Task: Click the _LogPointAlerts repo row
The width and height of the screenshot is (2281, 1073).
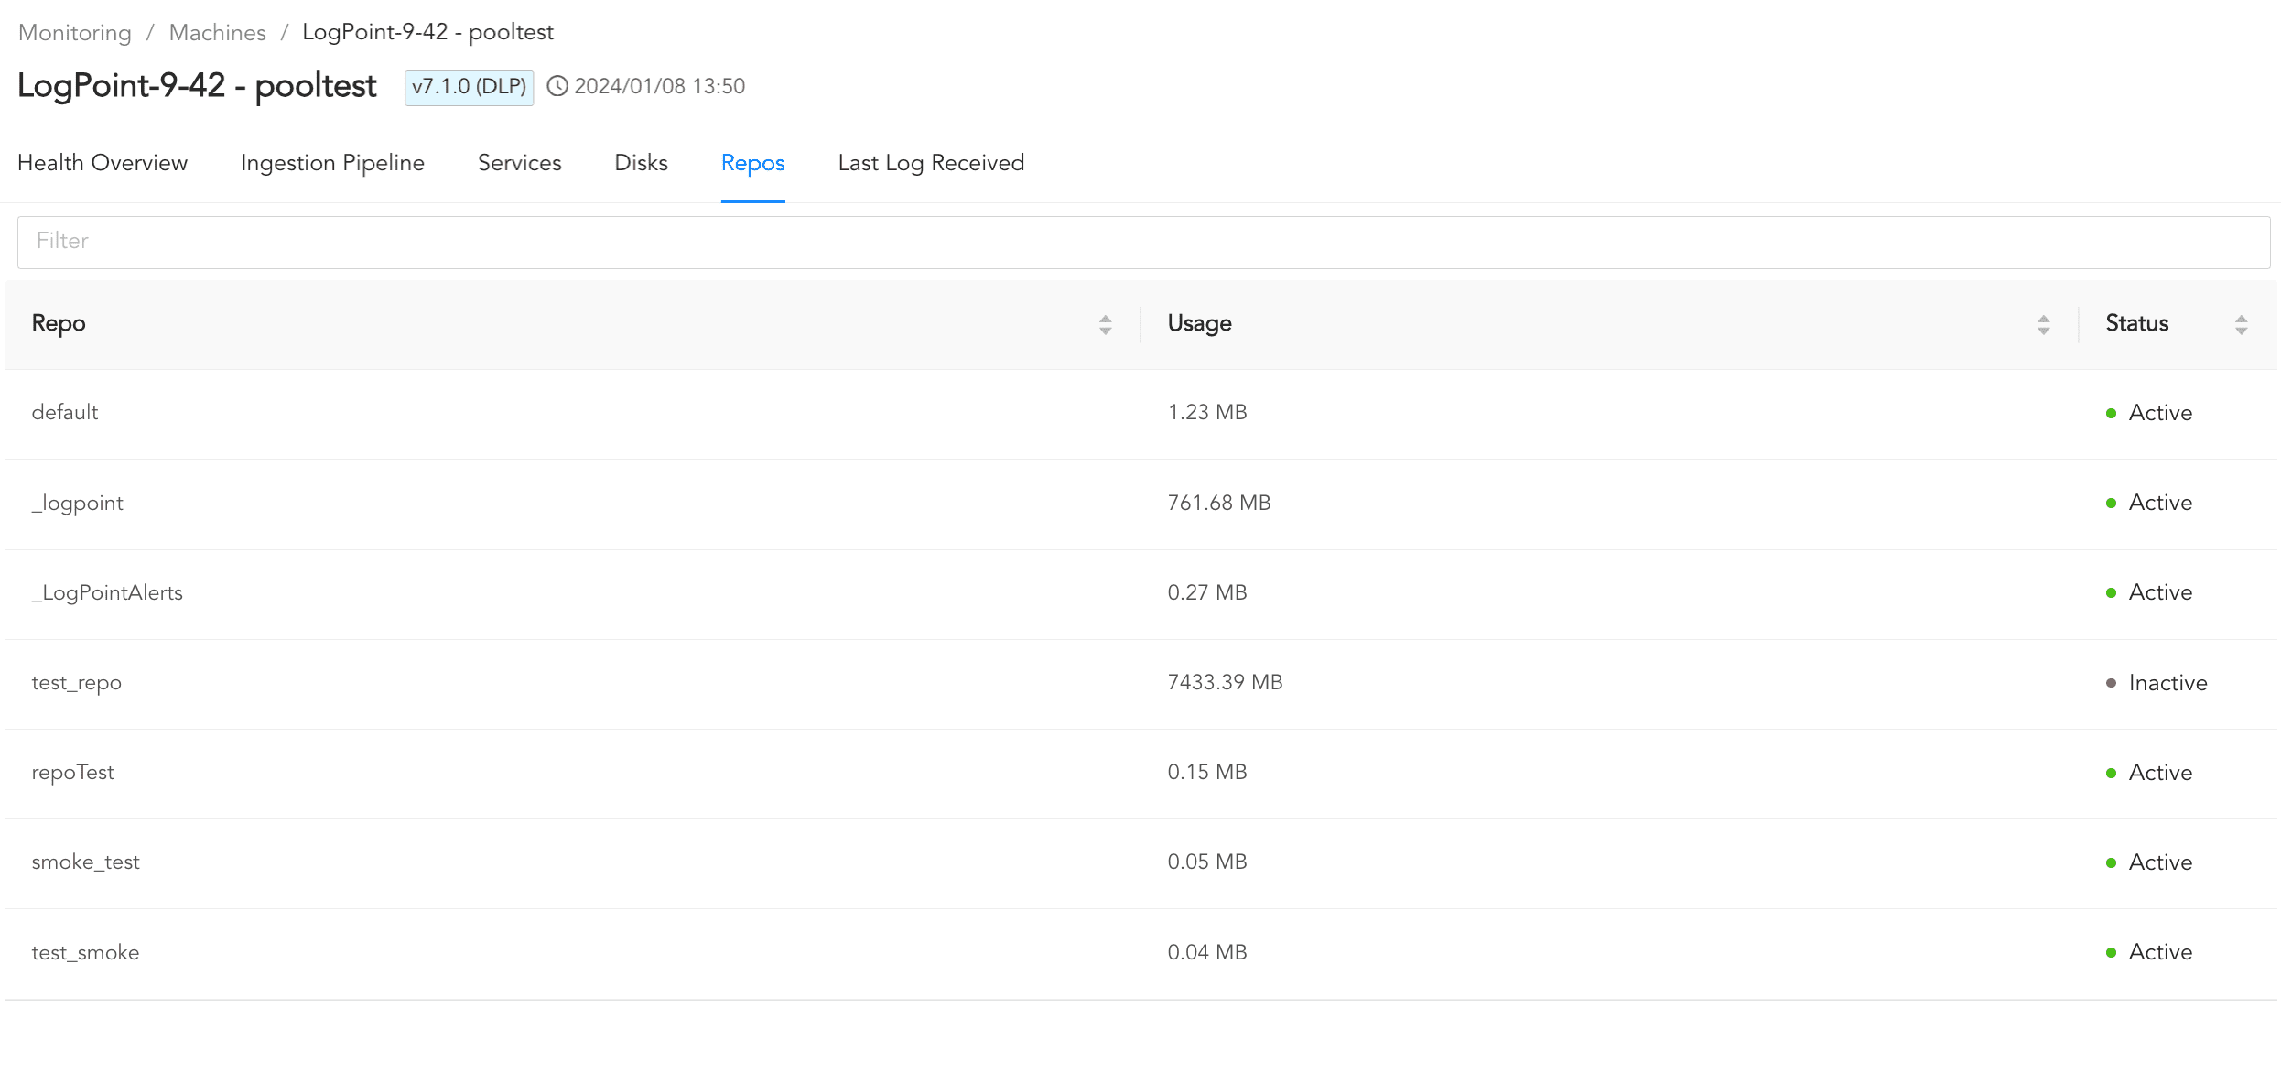Action: (107, 593)
